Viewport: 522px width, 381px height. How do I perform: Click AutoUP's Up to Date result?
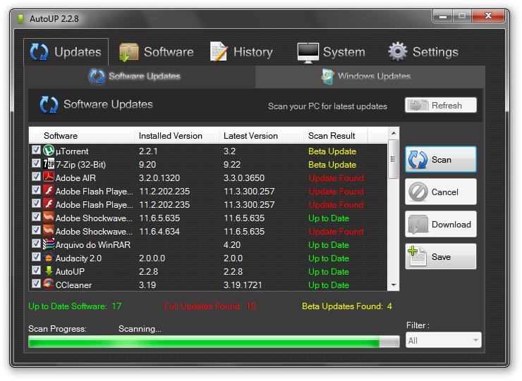pyautogui.click(x=329, y=272)
